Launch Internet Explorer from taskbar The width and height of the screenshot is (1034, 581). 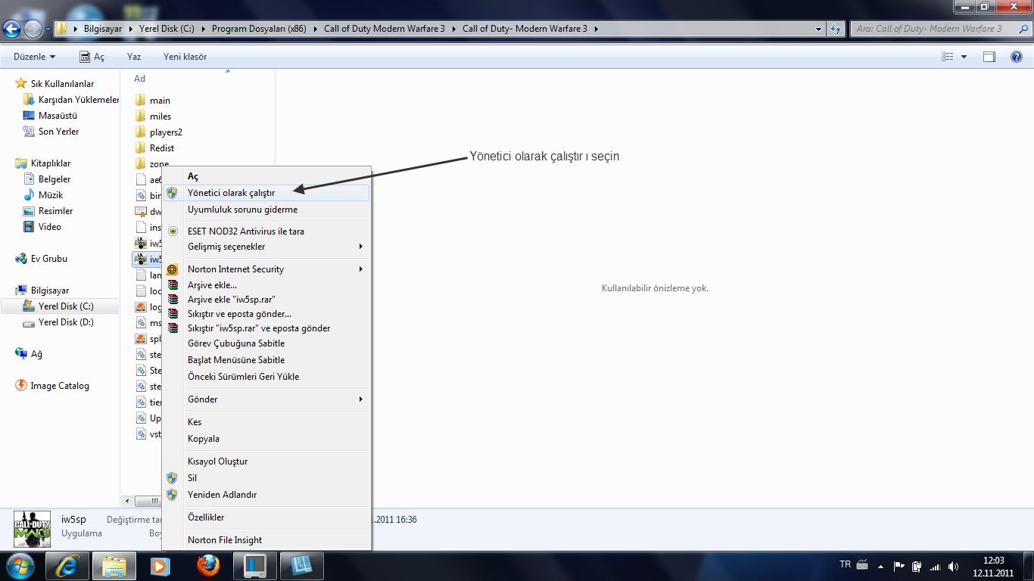pyautogui.click(x=67, y=566)
